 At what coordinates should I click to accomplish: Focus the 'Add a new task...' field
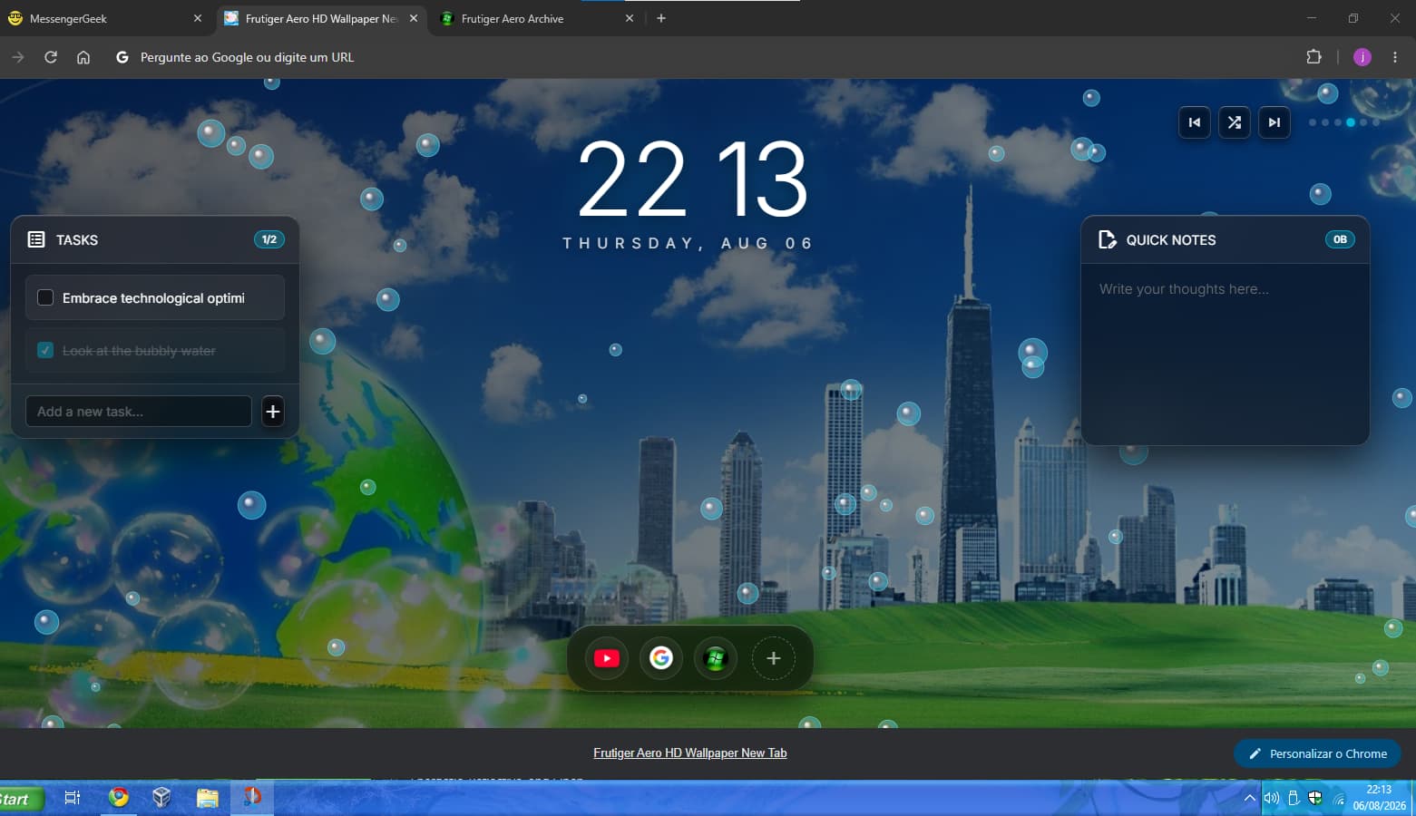(x=139, y=412)
